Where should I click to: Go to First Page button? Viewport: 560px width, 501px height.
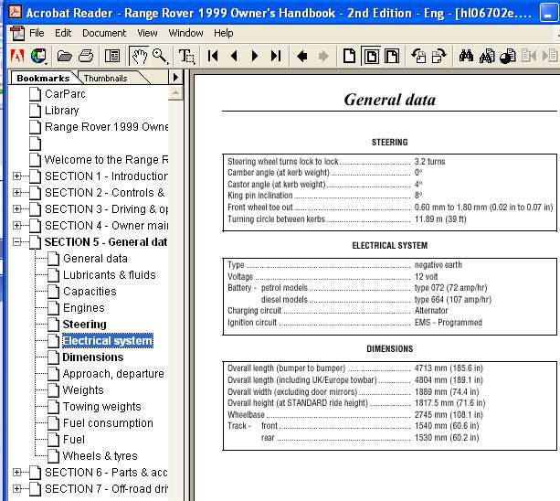coord(213,56)
